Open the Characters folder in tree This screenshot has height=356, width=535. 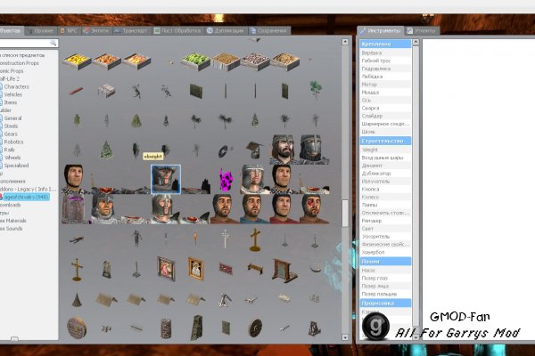pos(18,86)
